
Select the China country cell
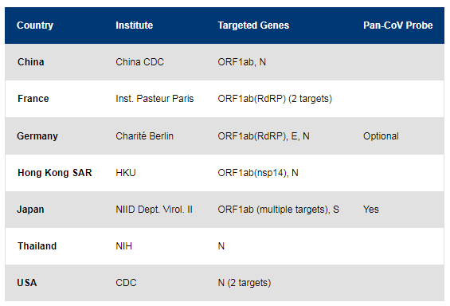[x=31, y=62]
